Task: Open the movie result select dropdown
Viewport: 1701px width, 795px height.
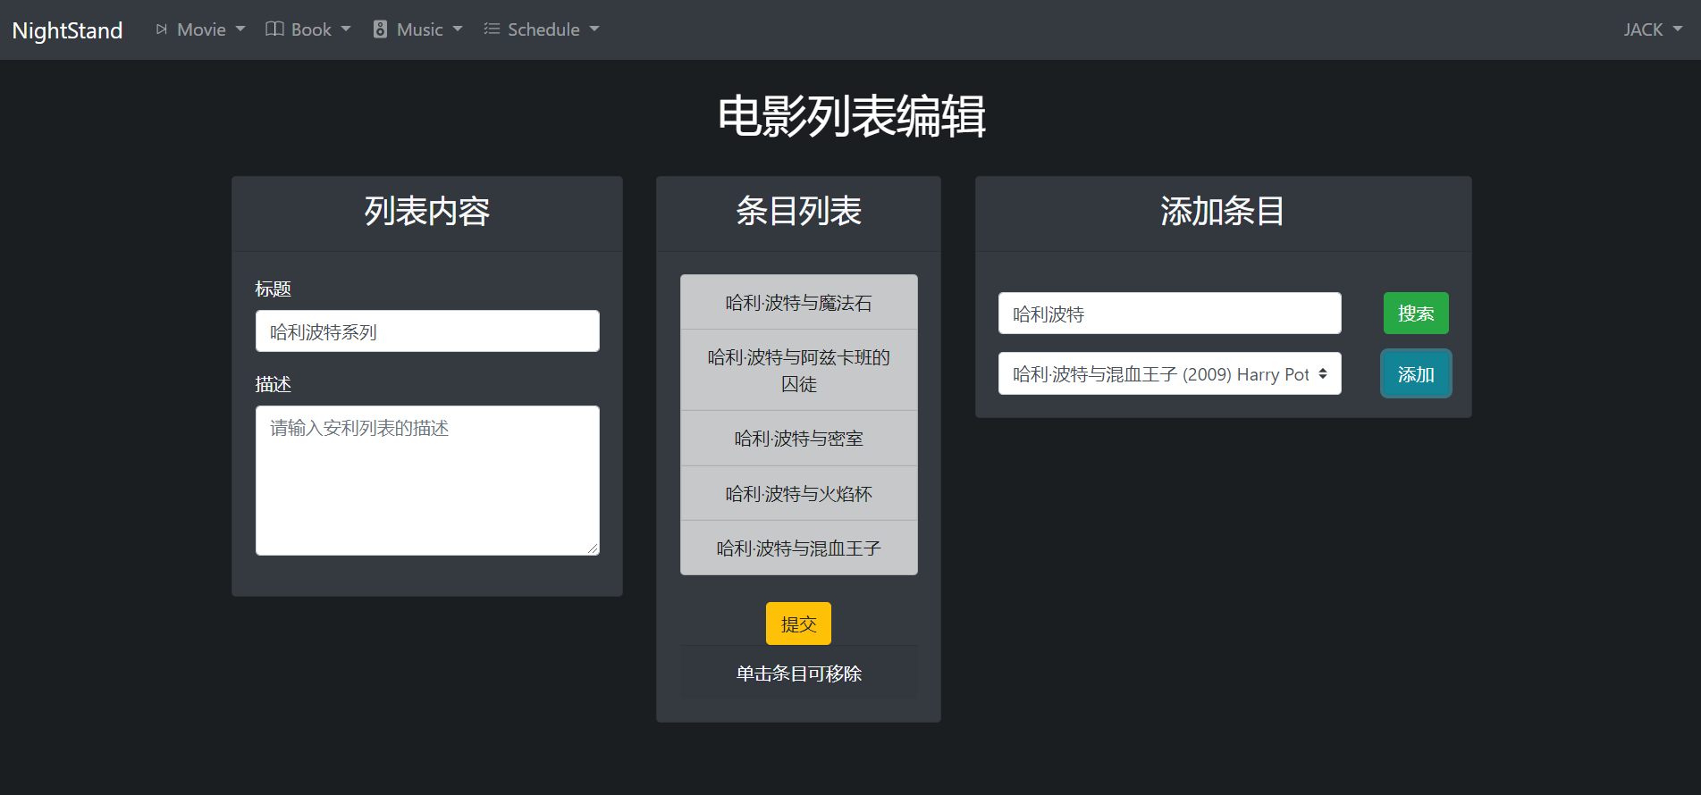Action: tap(1170, 373)
